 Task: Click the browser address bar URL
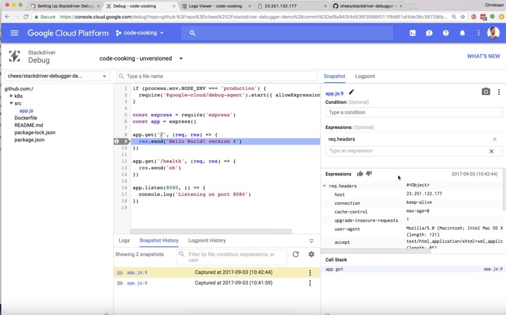(253, 17)
